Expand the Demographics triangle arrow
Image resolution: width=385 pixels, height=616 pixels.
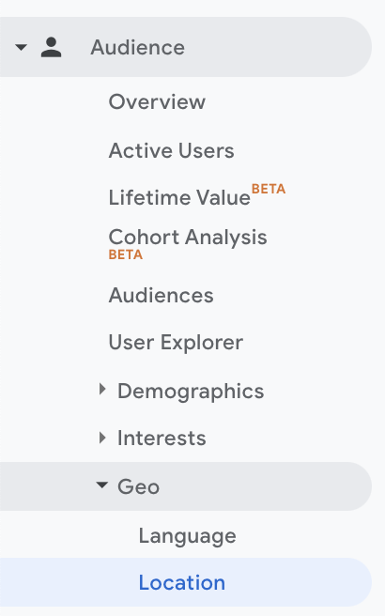[x=102, y=390]
